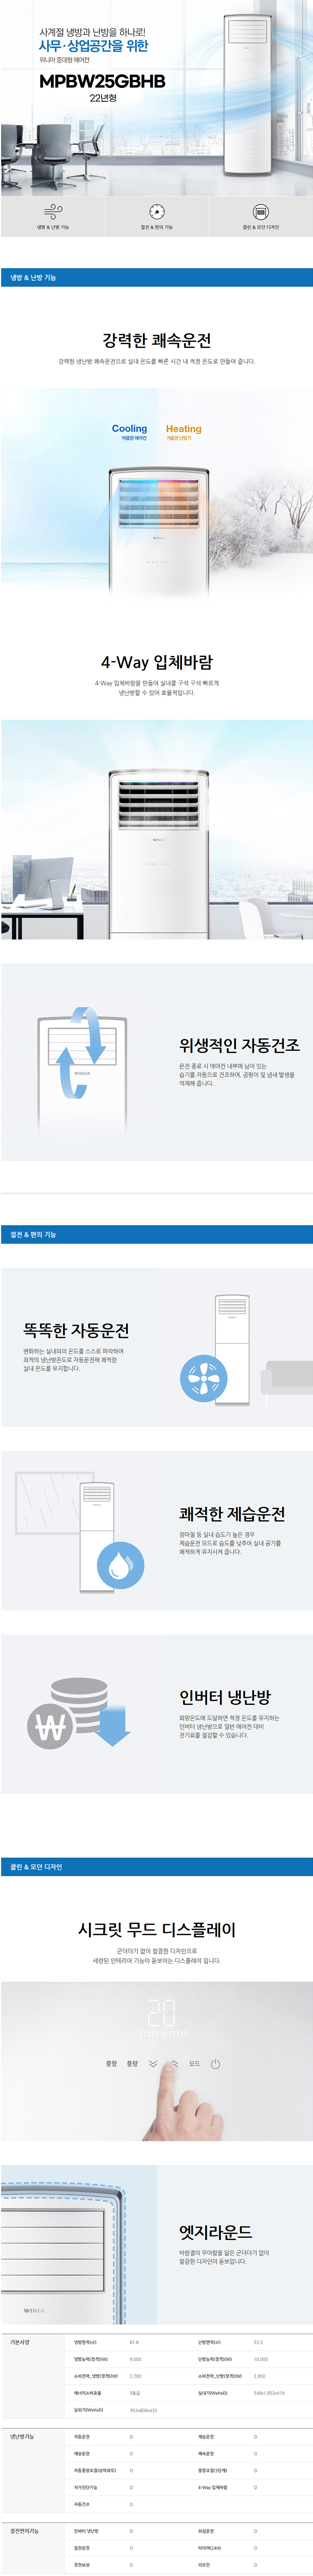Select the 냉방 & 난방 기능 section header
This screenshot has width=313, height=2576.
33,277
